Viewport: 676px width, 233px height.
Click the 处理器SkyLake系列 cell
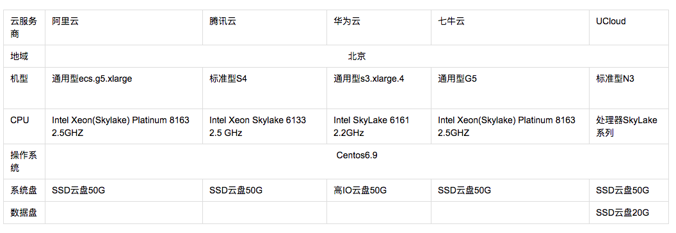(629, 126)
